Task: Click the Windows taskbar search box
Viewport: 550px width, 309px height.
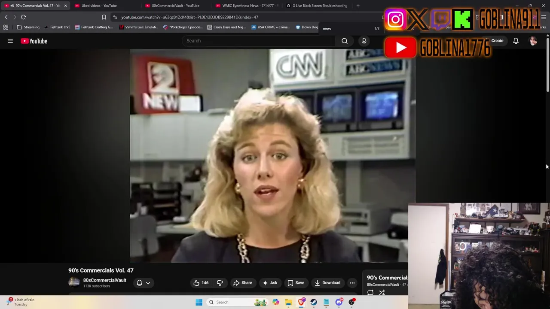Action: click(x=237, y=302)
